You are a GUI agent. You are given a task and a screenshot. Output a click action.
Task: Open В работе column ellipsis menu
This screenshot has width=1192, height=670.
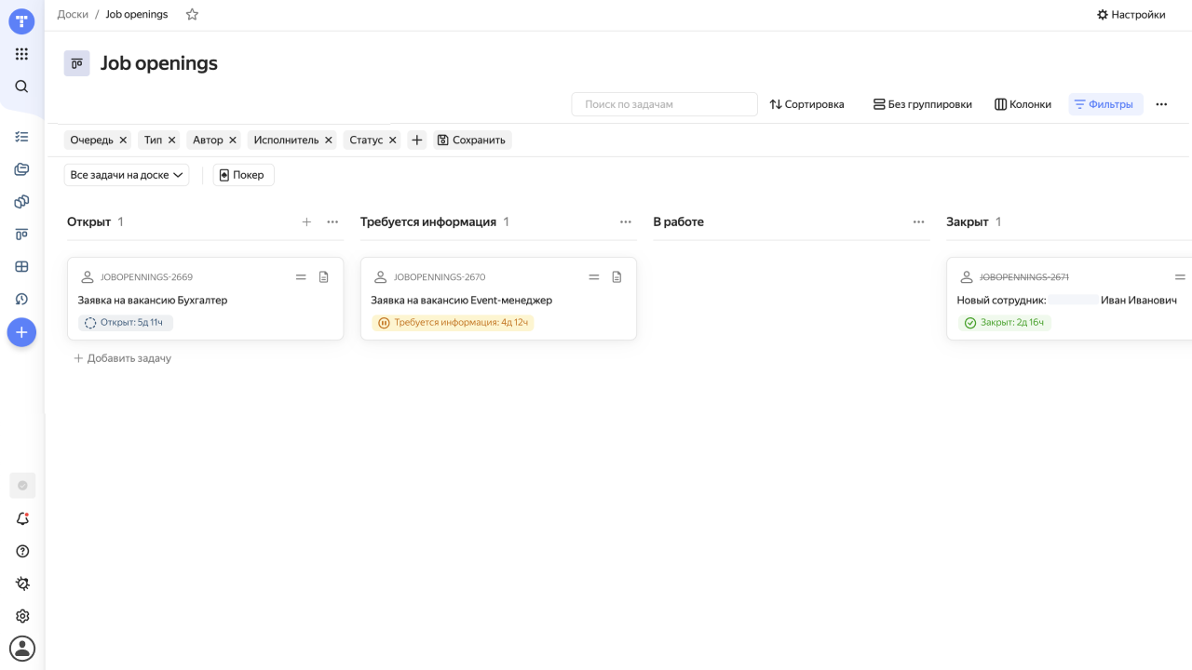tap(919, 221)
